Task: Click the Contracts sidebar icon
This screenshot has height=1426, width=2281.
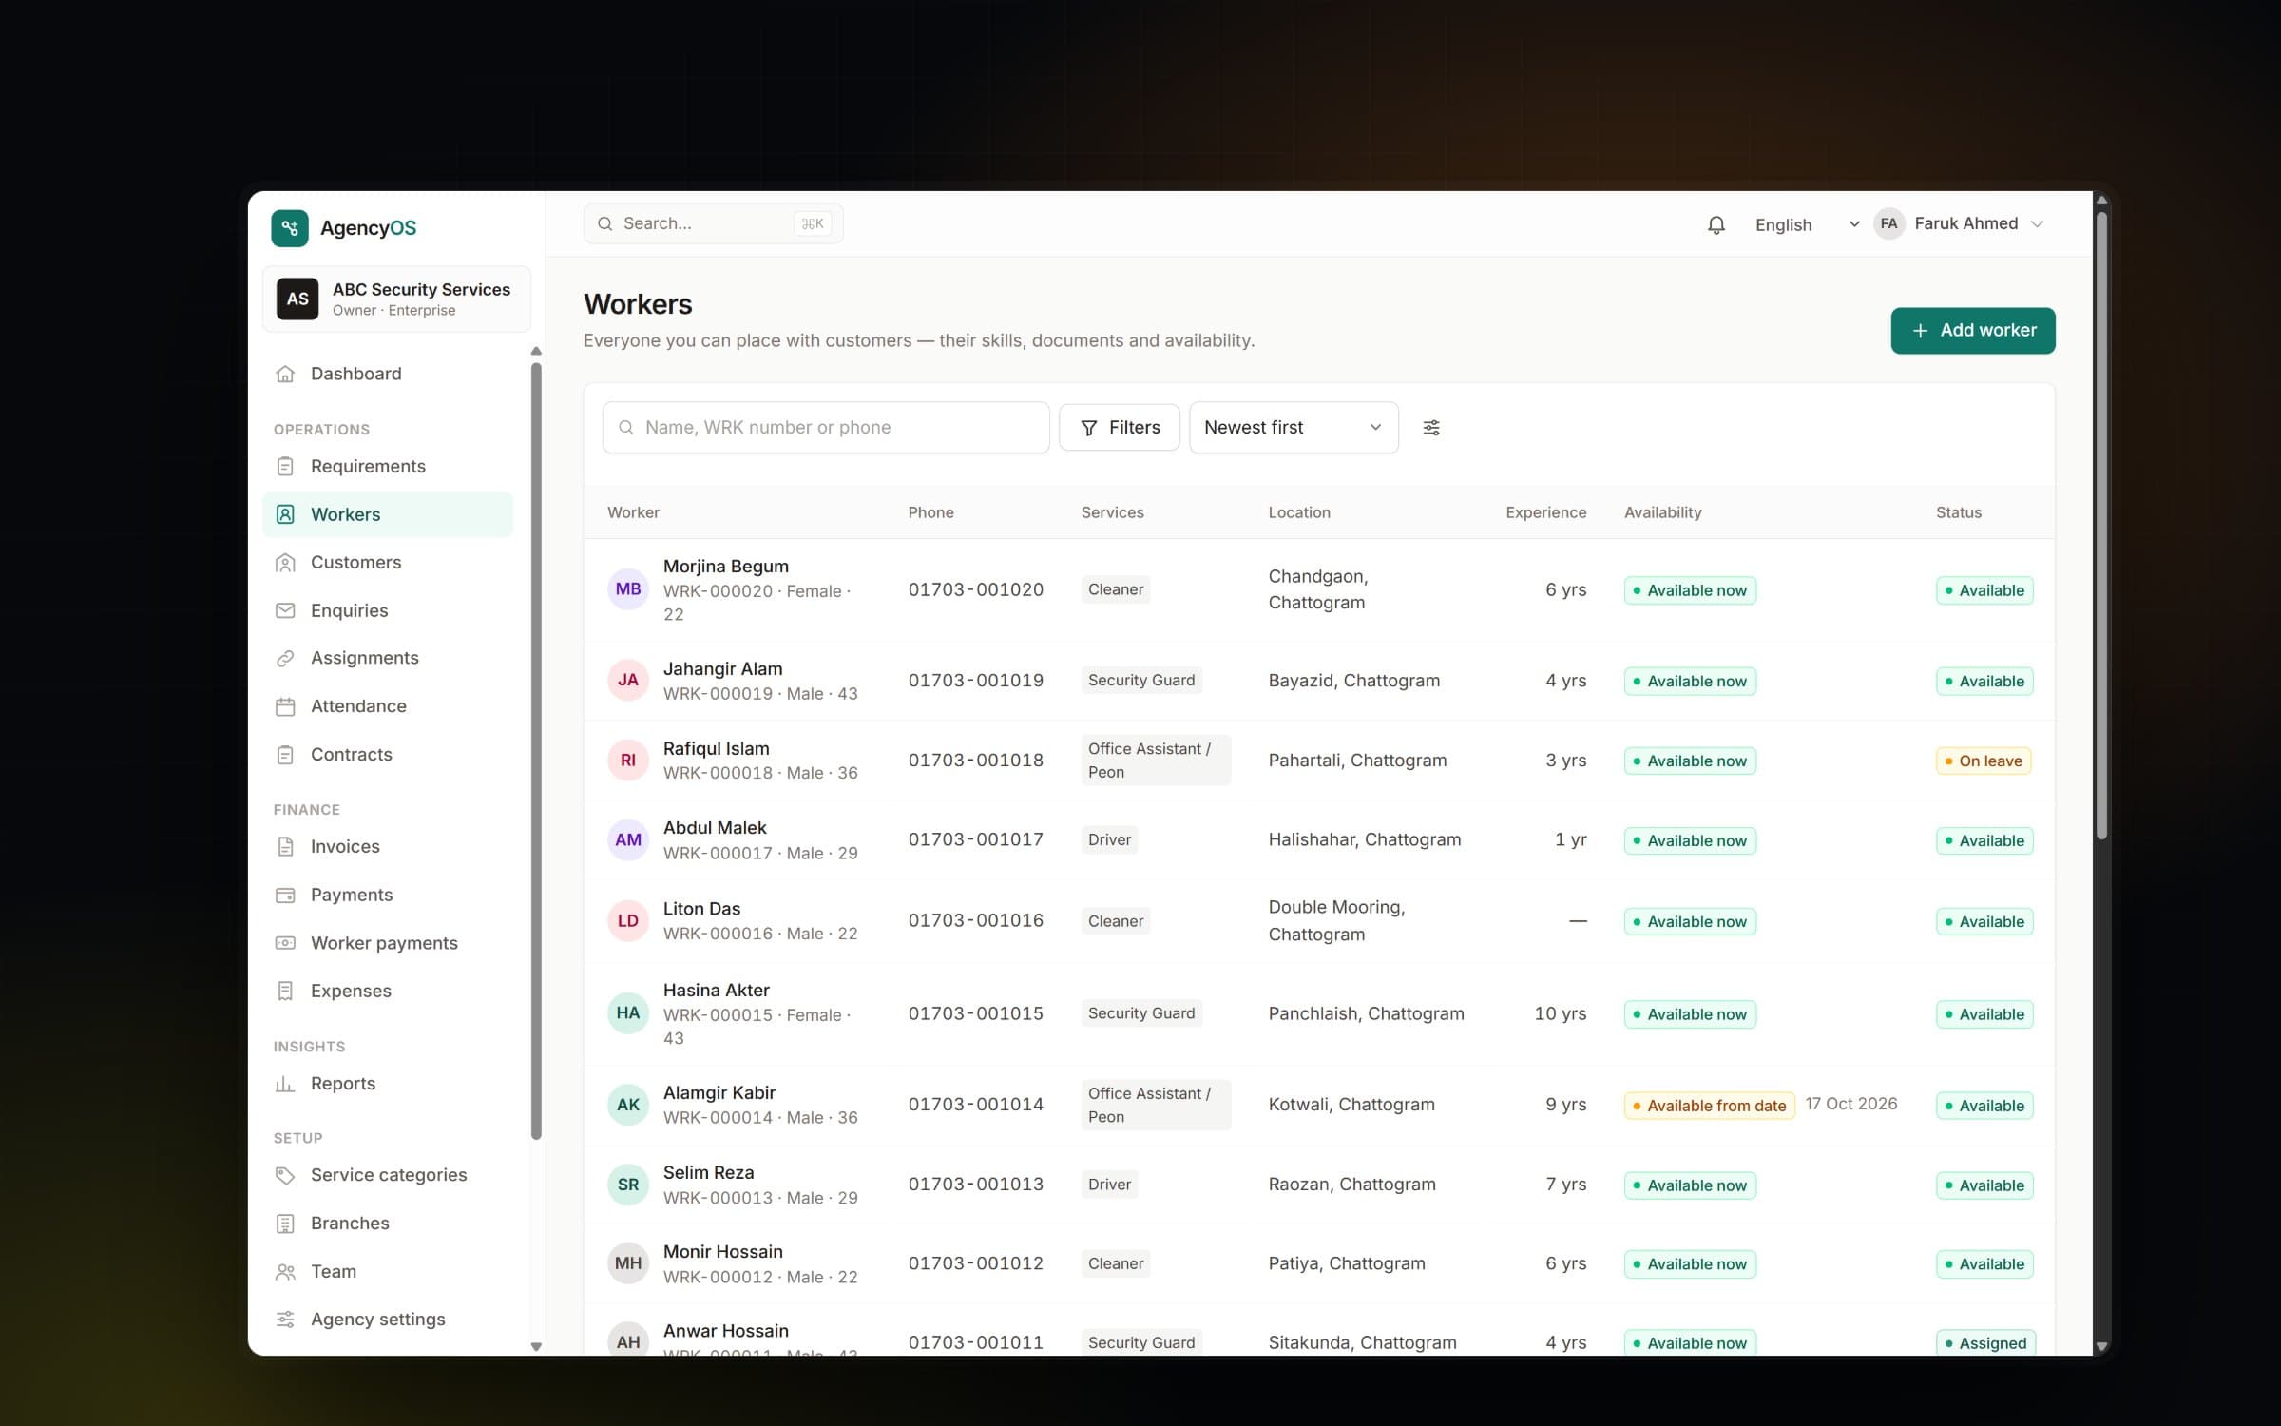Action: (285, 755)
